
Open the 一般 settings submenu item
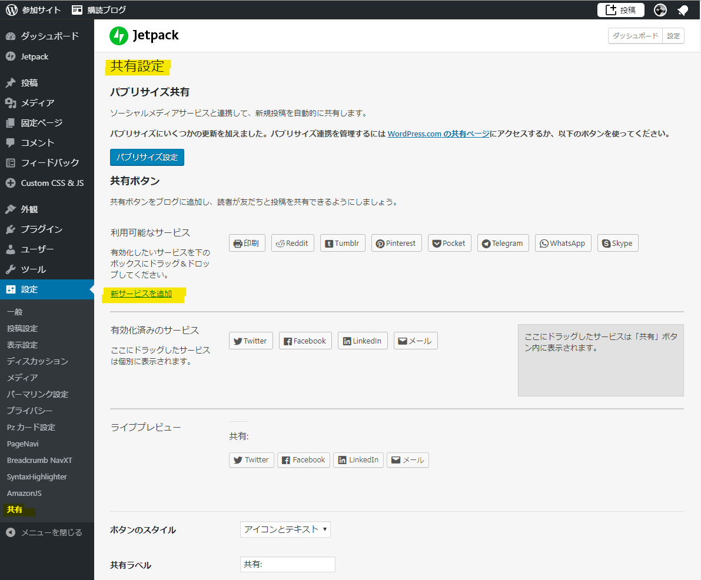click(x=15, y=312)
